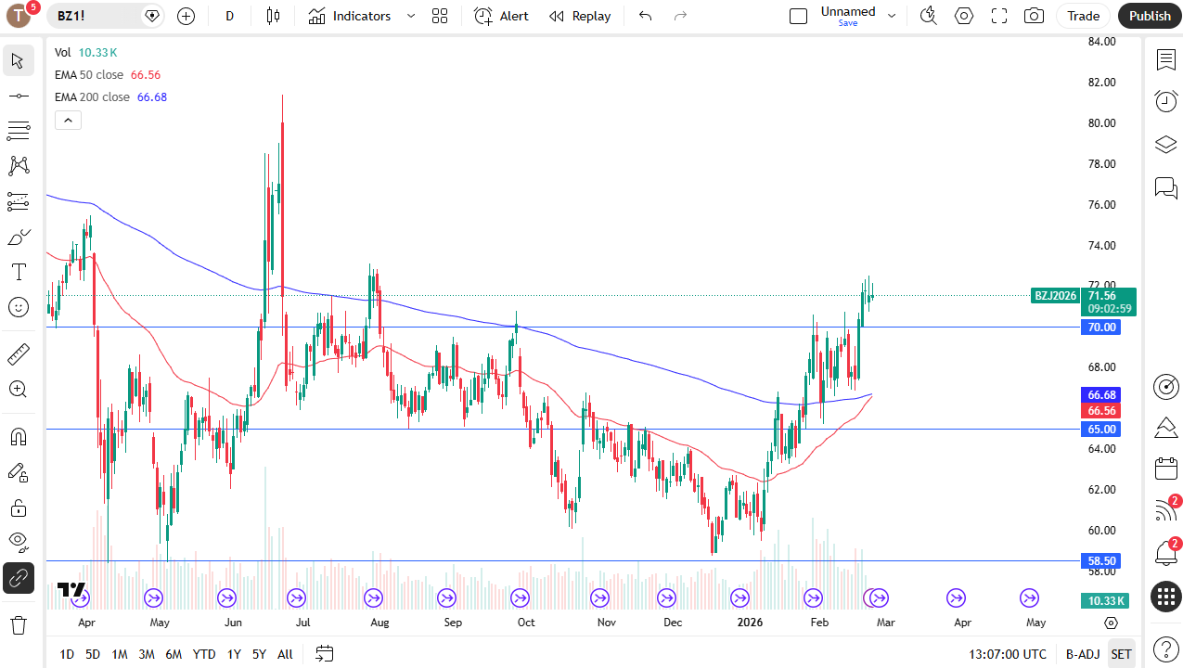Open the notifications bell
The height and width of the screenshot is (668, 1183).
tap(1165, 554)
